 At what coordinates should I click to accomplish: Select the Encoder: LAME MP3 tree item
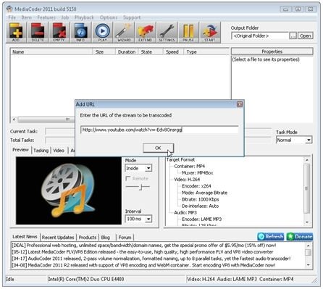point(201,219)
